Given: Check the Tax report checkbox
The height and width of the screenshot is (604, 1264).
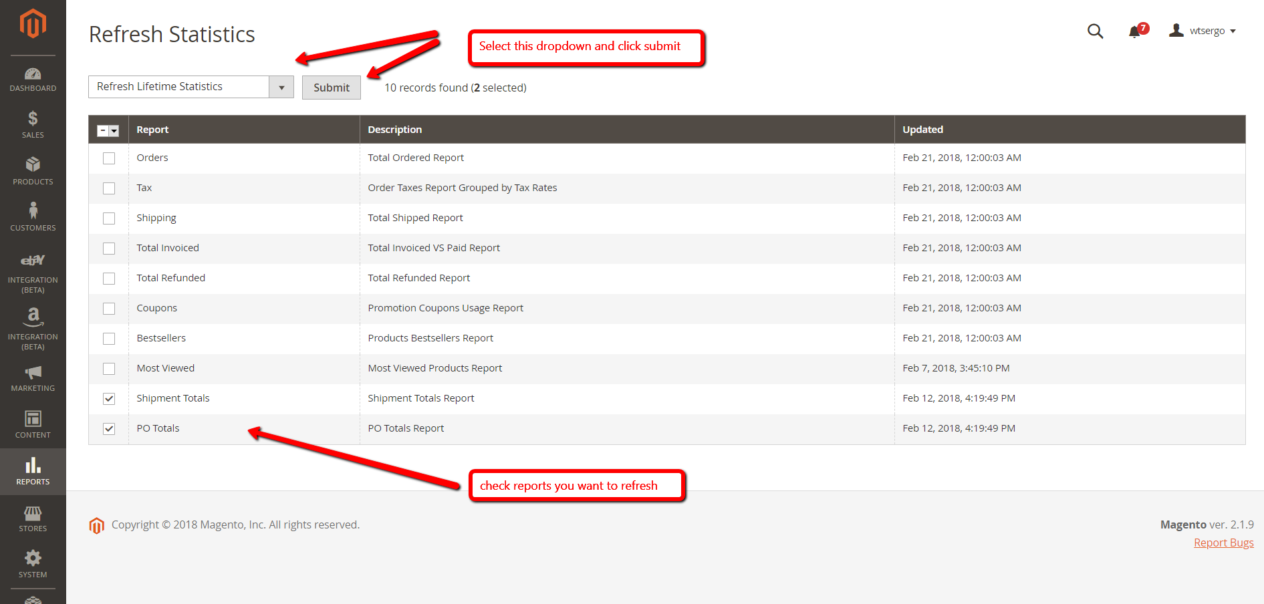Looking at the screenshot, I should coord(109,188).
